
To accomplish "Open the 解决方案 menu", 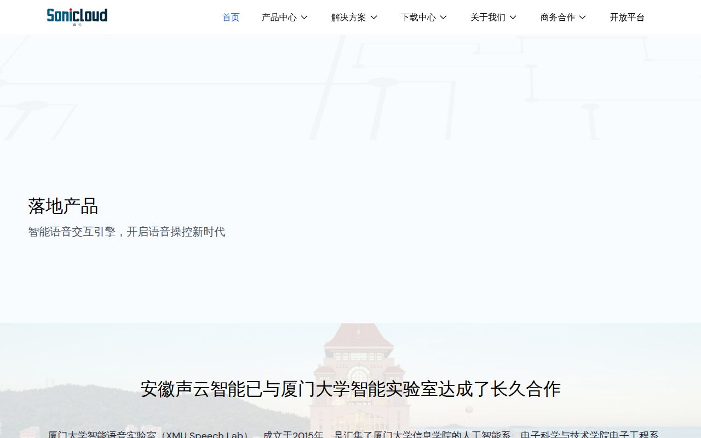I will pyautogui.click(x=348, y=18).
